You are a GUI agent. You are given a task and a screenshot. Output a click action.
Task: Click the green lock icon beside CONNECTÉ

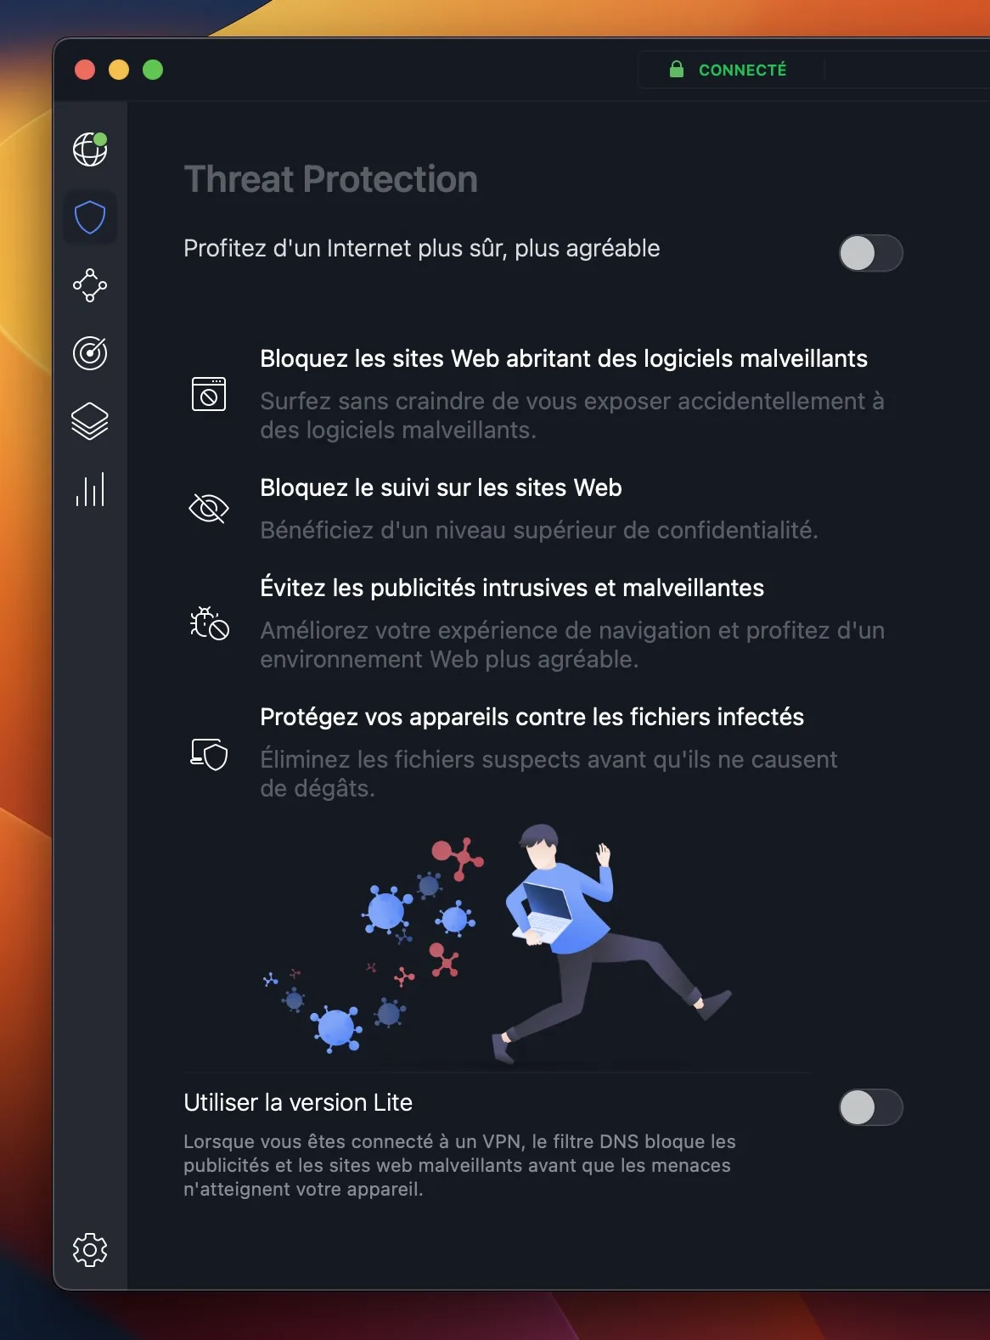pos(677,69)
